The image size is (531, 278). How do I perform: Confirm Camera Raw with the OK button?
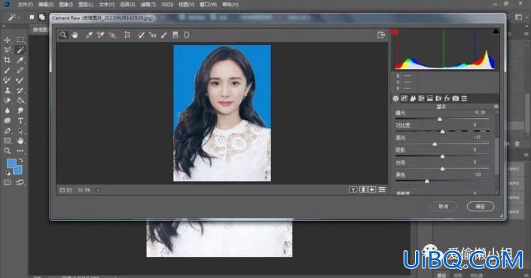[x=481, y=207]
